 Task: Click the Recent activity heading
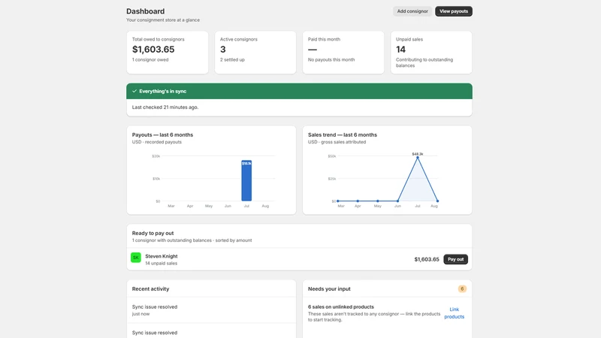click(150, 289)
